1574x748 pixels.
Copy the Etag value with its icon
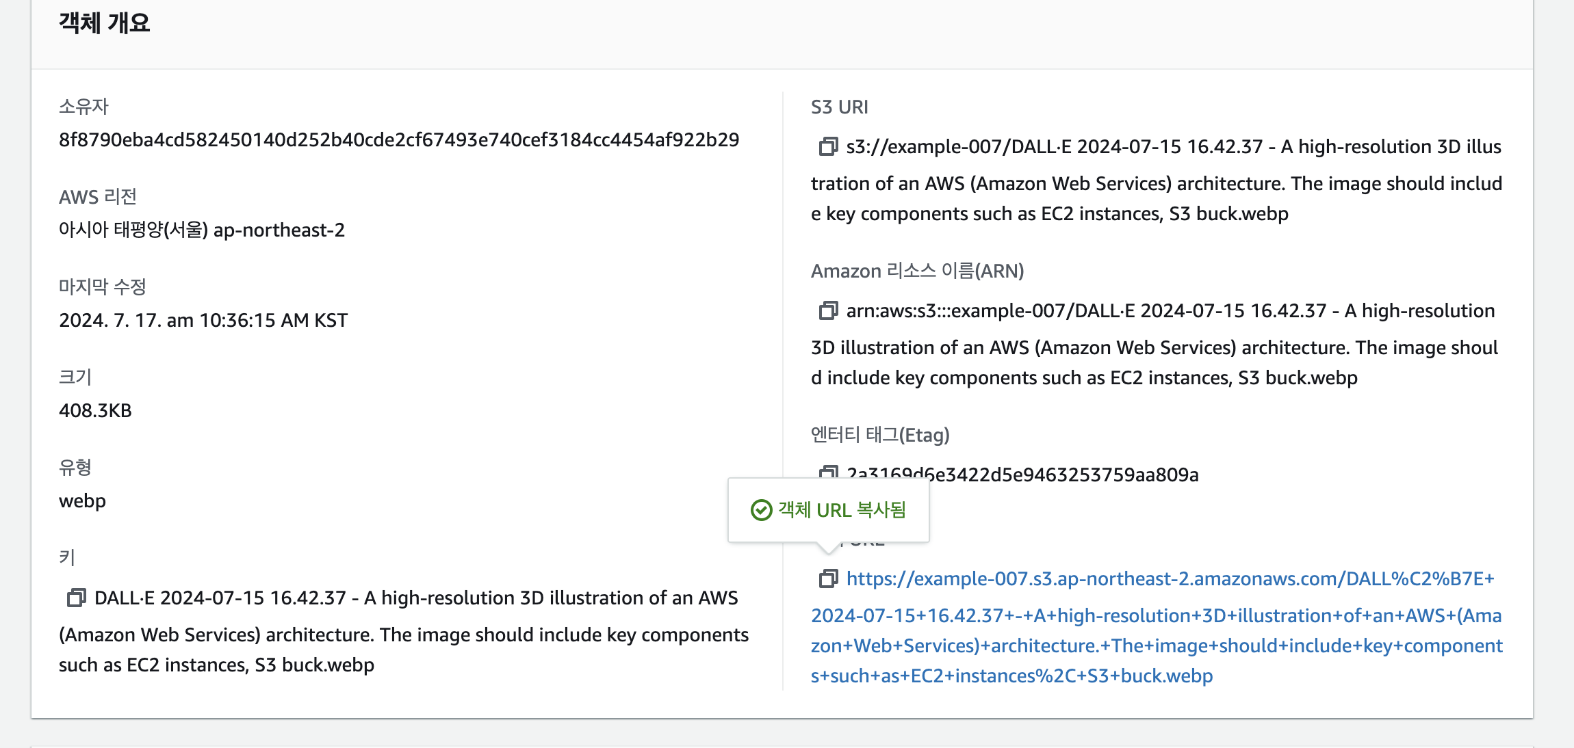(x=828, y=472)
